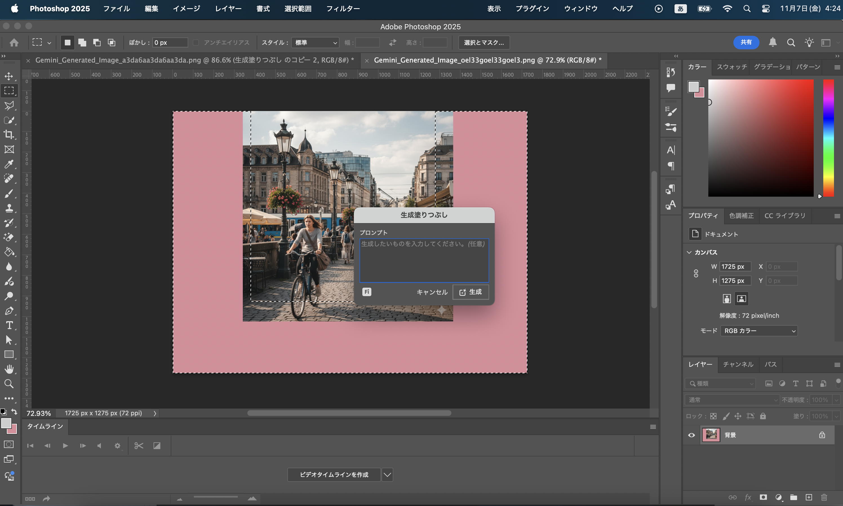Click the Firefly icon in generative fill dialog
843x506 pixels.
click(x=367, y=292)
